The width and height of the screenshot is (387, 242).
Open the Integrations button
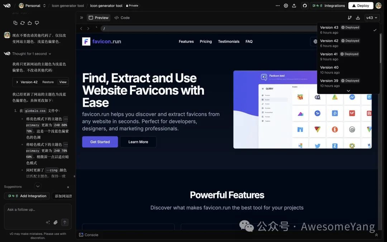(329, 5)
